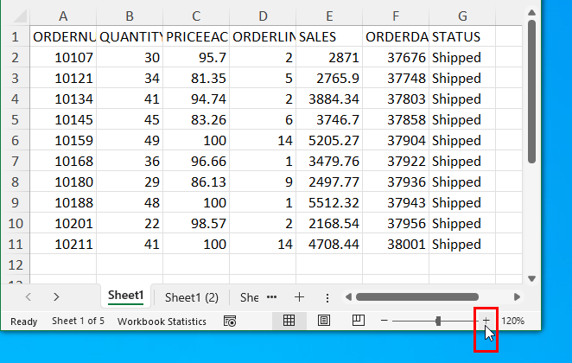The width and height of the screenshot is (572, 363).
Task: Open Workbook Statistics
Action: point(162,322)
